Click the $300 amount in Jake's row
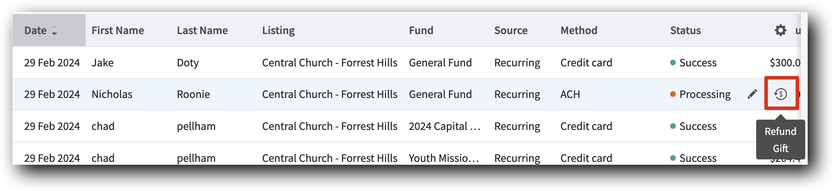Image resolution: width=834 pixels, height=191 pixels. point(785,63)
